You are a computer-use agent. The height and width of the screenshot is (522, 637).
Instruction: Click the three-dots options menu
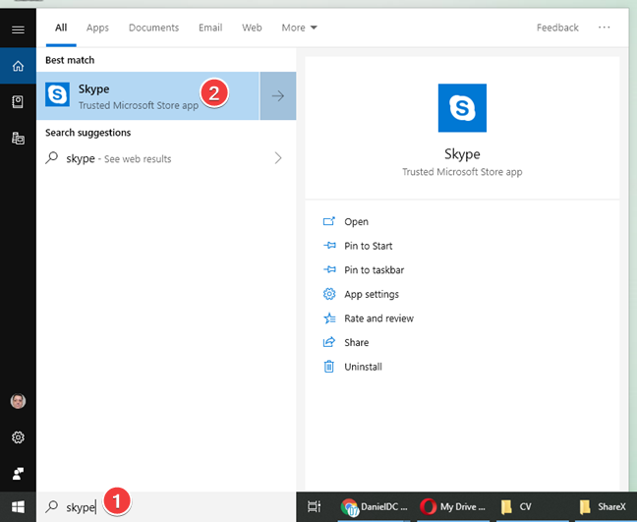click(x=604, y=28)
